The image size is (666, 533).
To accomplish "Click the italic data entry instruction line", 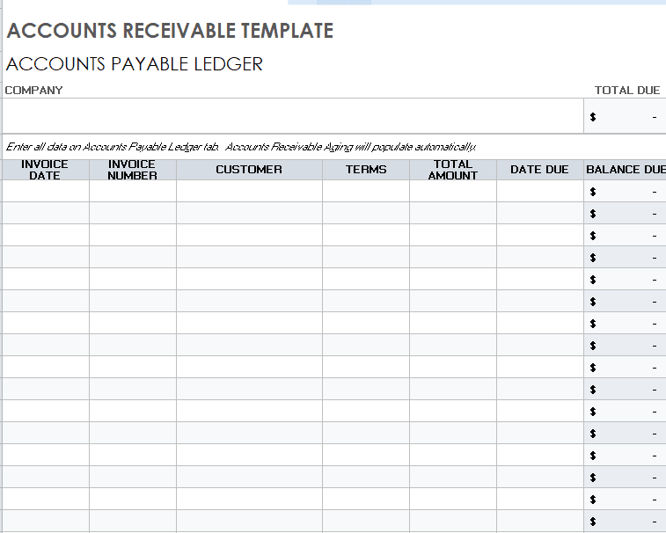I will tap(240, 147).
